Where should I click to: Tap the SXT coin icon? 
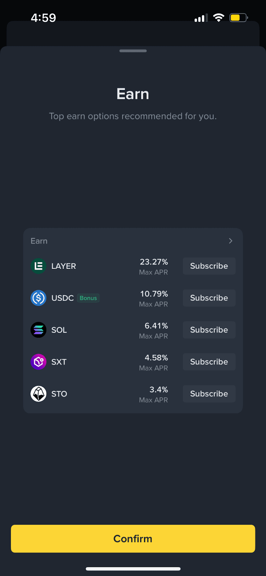39,362
